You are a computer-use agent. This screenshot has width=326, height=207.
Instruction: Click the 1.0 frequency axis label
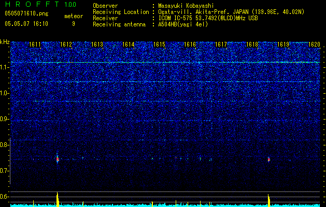coord(4,93)
